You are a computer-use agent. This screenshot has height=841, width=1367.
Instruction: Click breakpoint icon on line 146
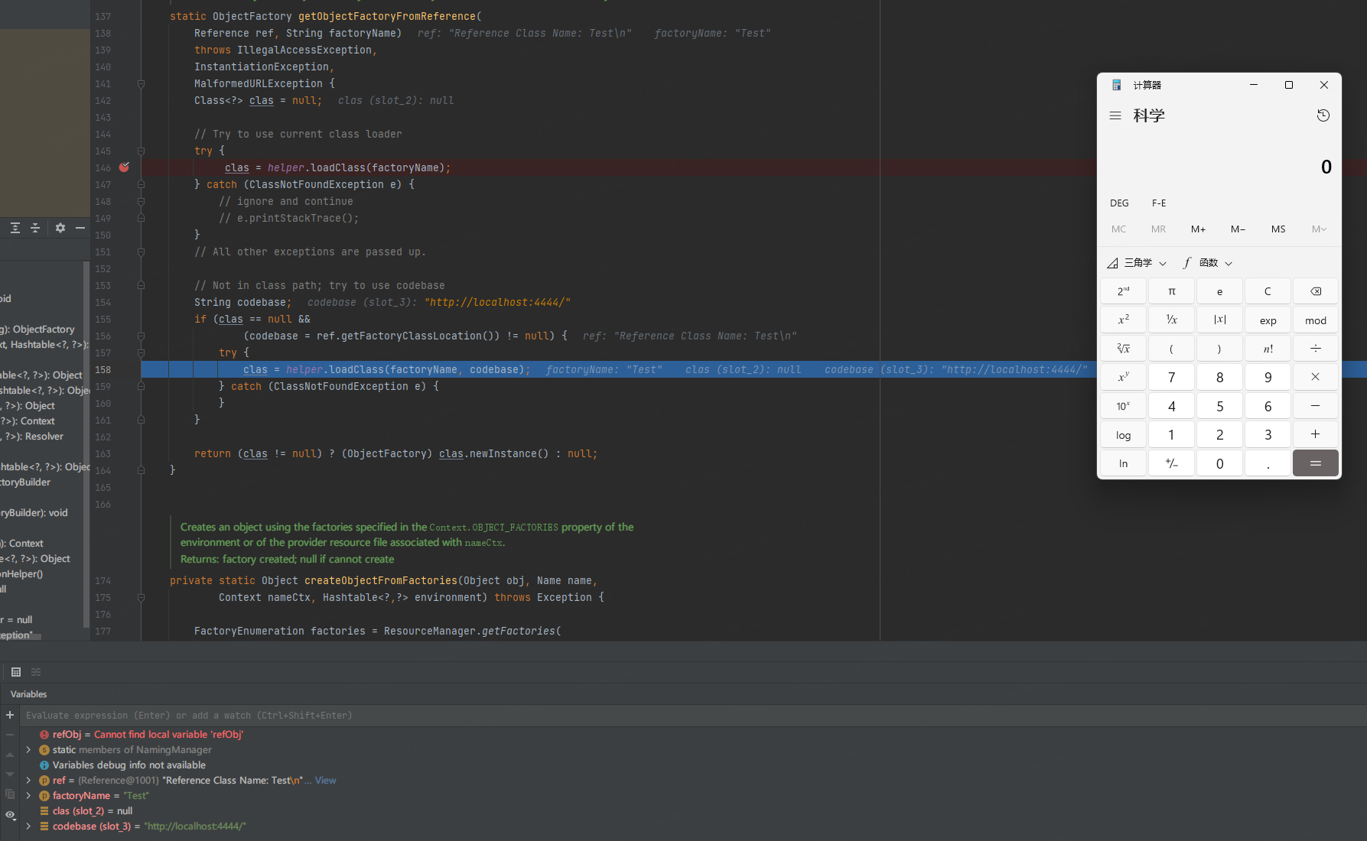(x=124, y=167)
